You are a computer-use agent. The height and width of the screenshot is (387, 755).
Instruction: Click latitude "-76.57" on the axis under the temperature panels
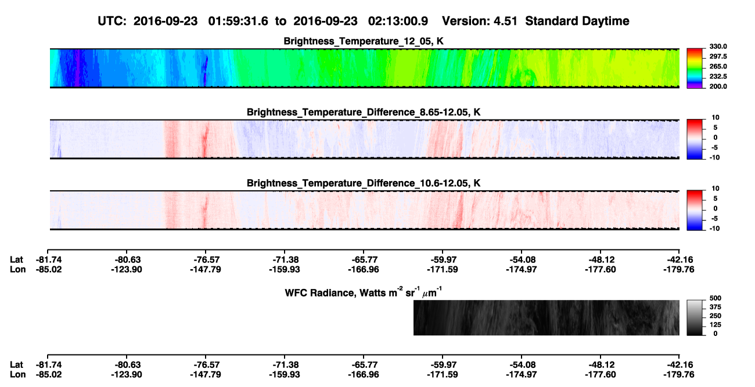(204, 259)
